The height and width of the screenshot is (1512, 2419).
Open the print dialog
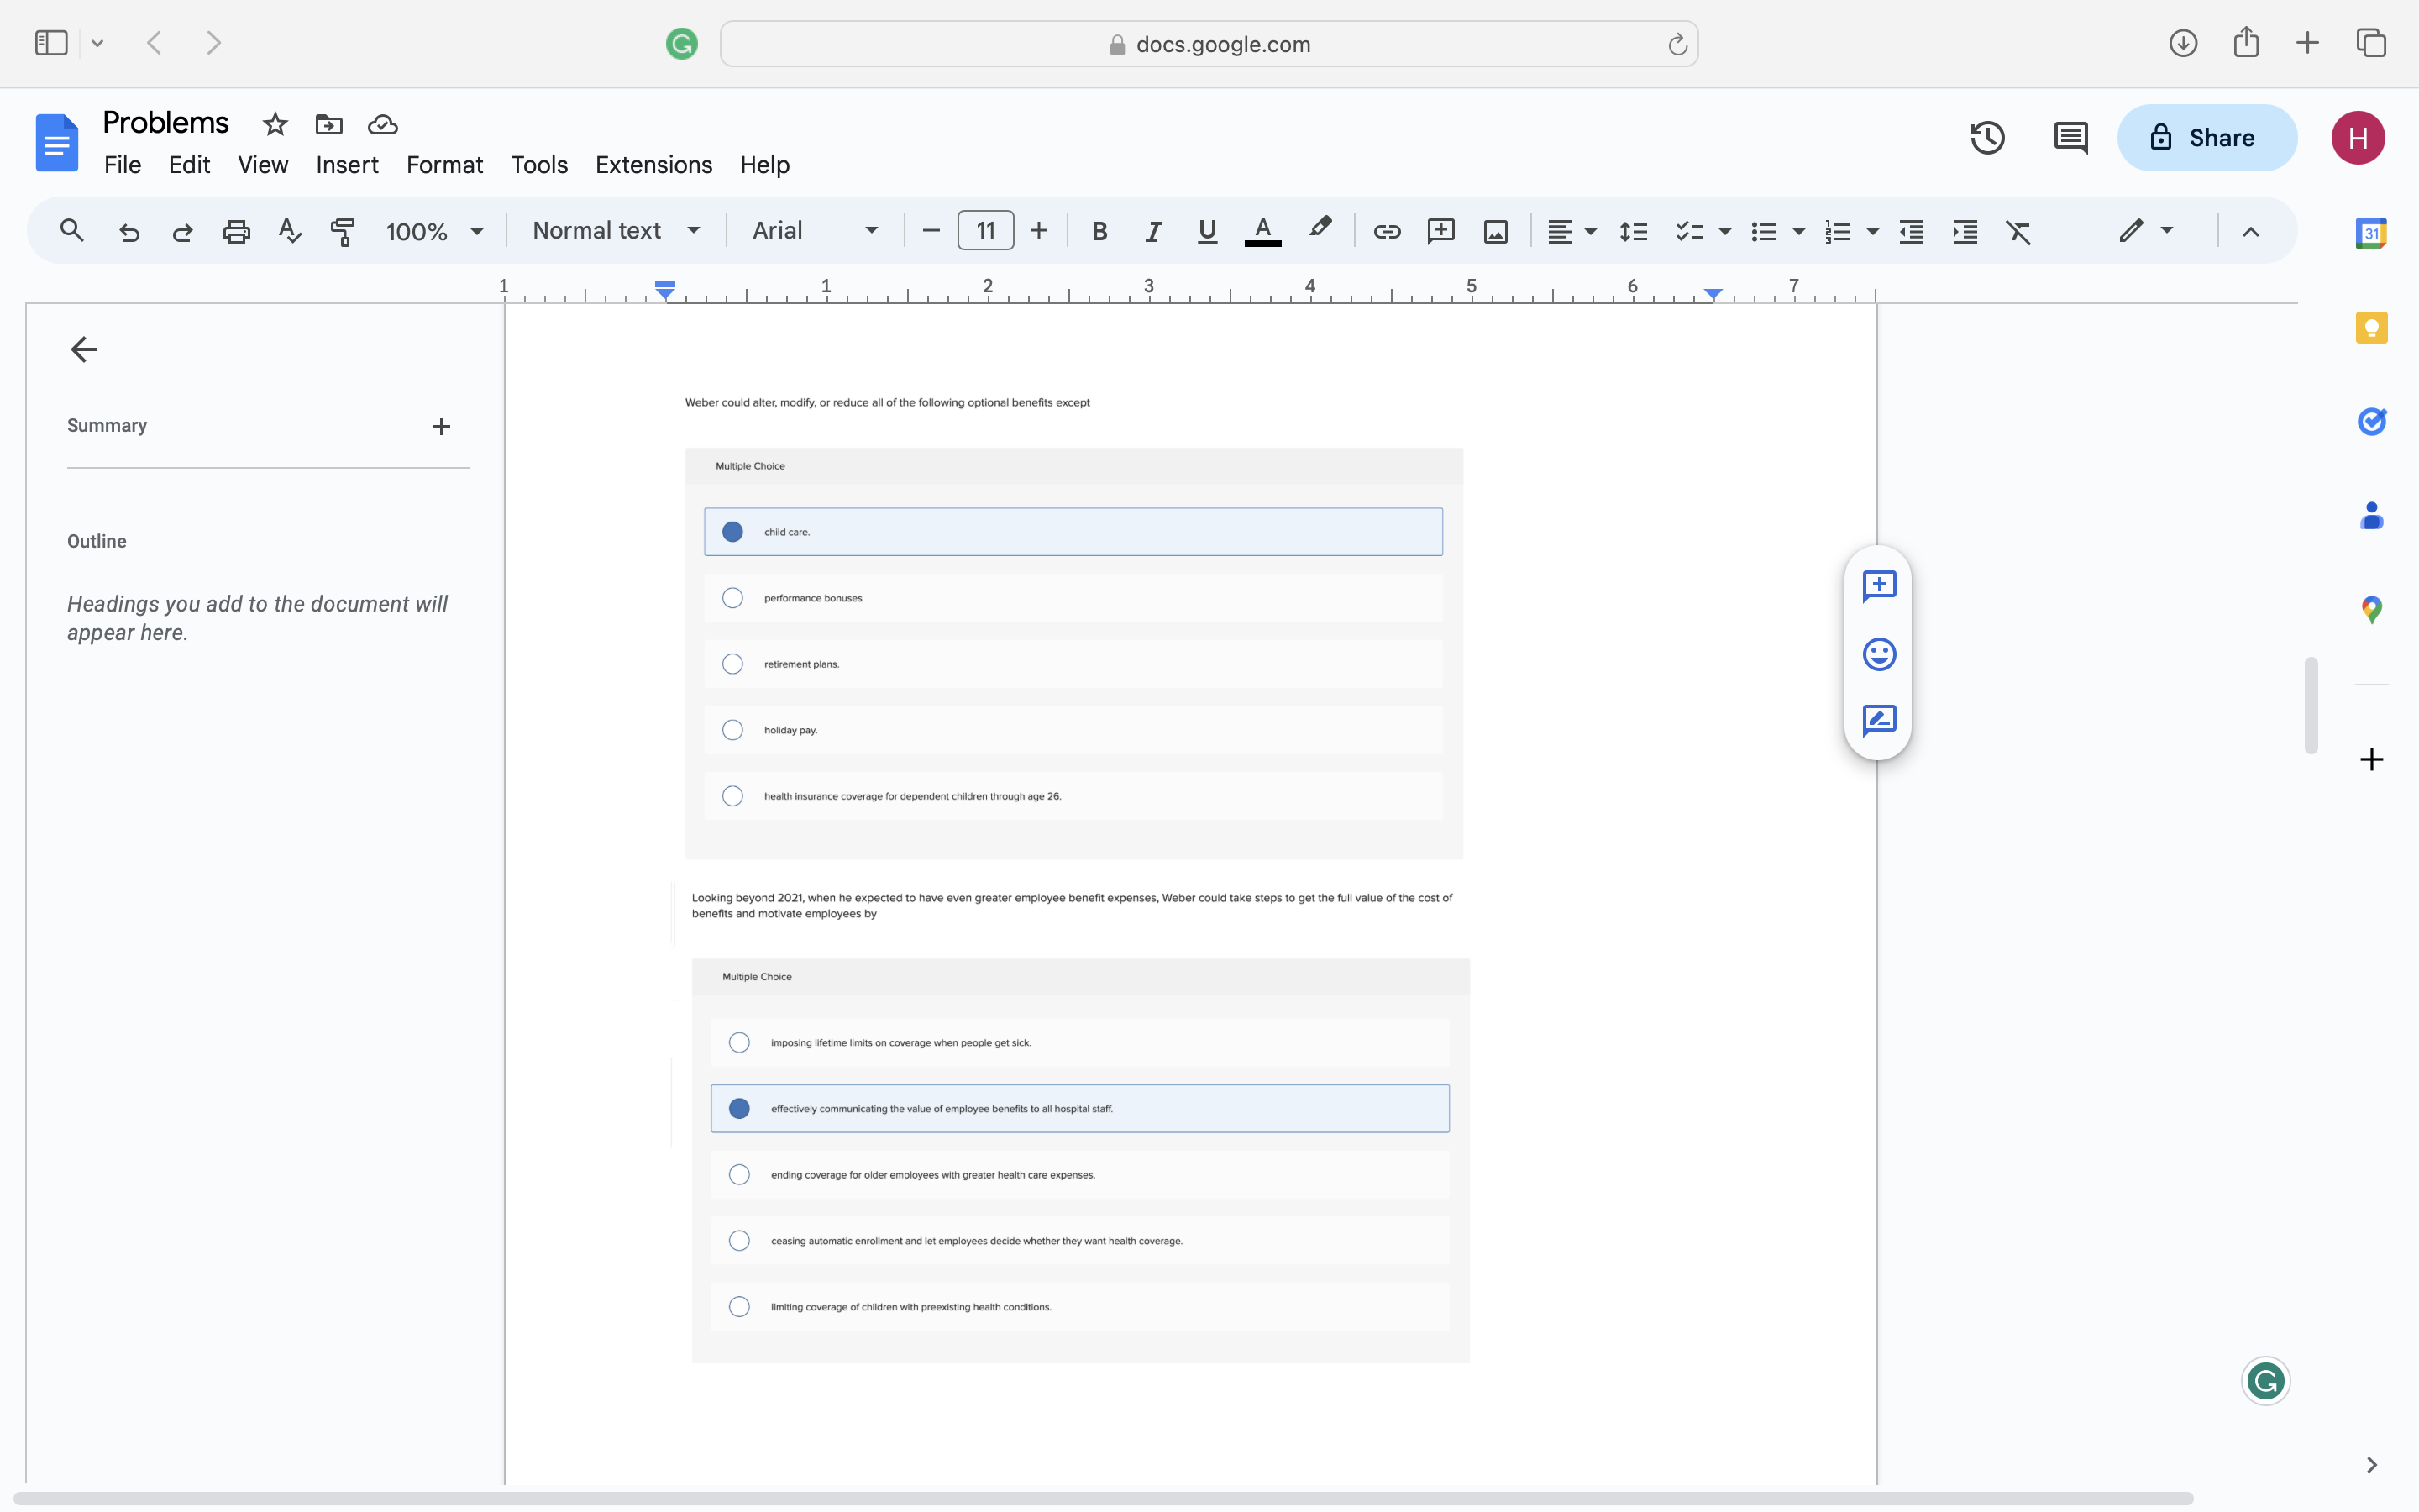[236, 231]
